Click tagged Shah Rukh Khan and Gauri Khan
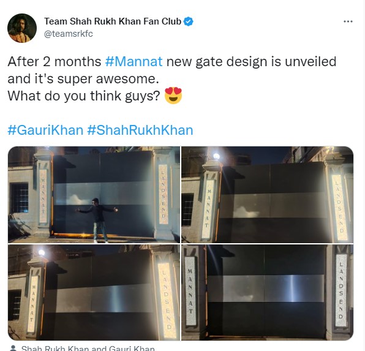Screen dimensions: 365x351 point(88,348)
